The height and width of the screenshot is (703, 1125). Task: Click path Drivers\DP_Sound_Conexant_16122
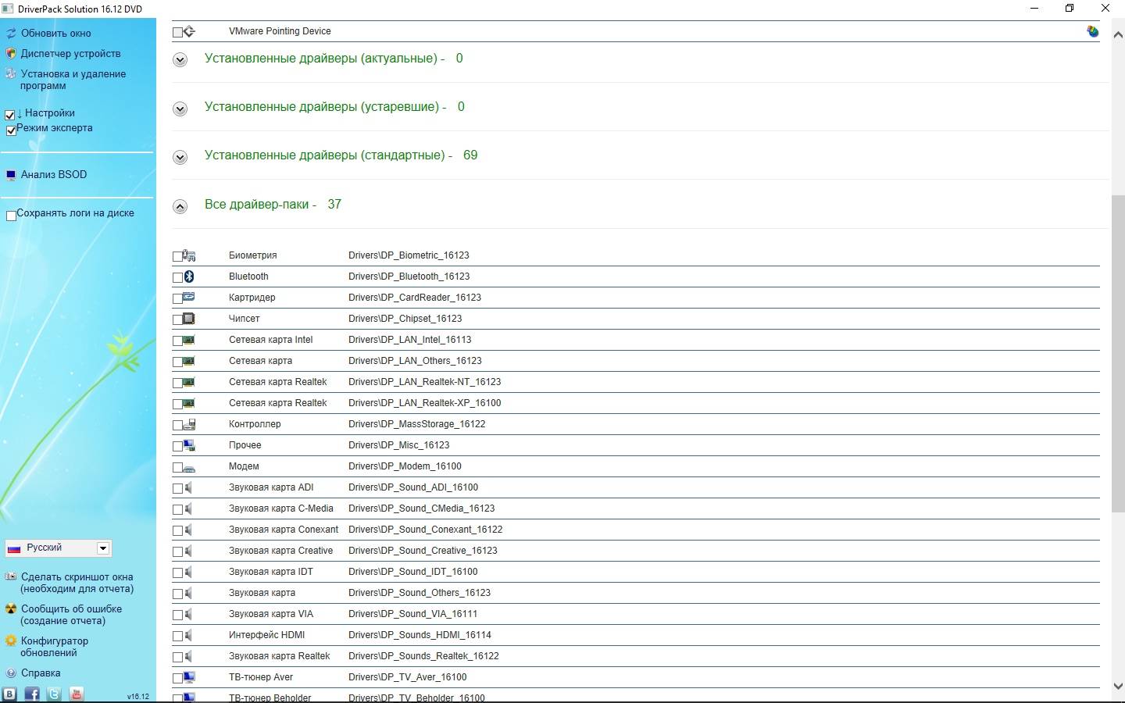coord(426,530)
